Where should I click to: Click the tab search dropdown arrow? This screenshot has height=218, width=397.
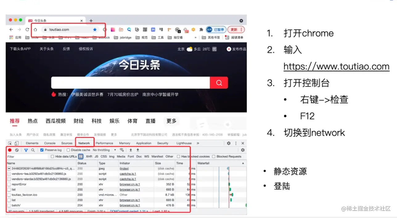241,21
